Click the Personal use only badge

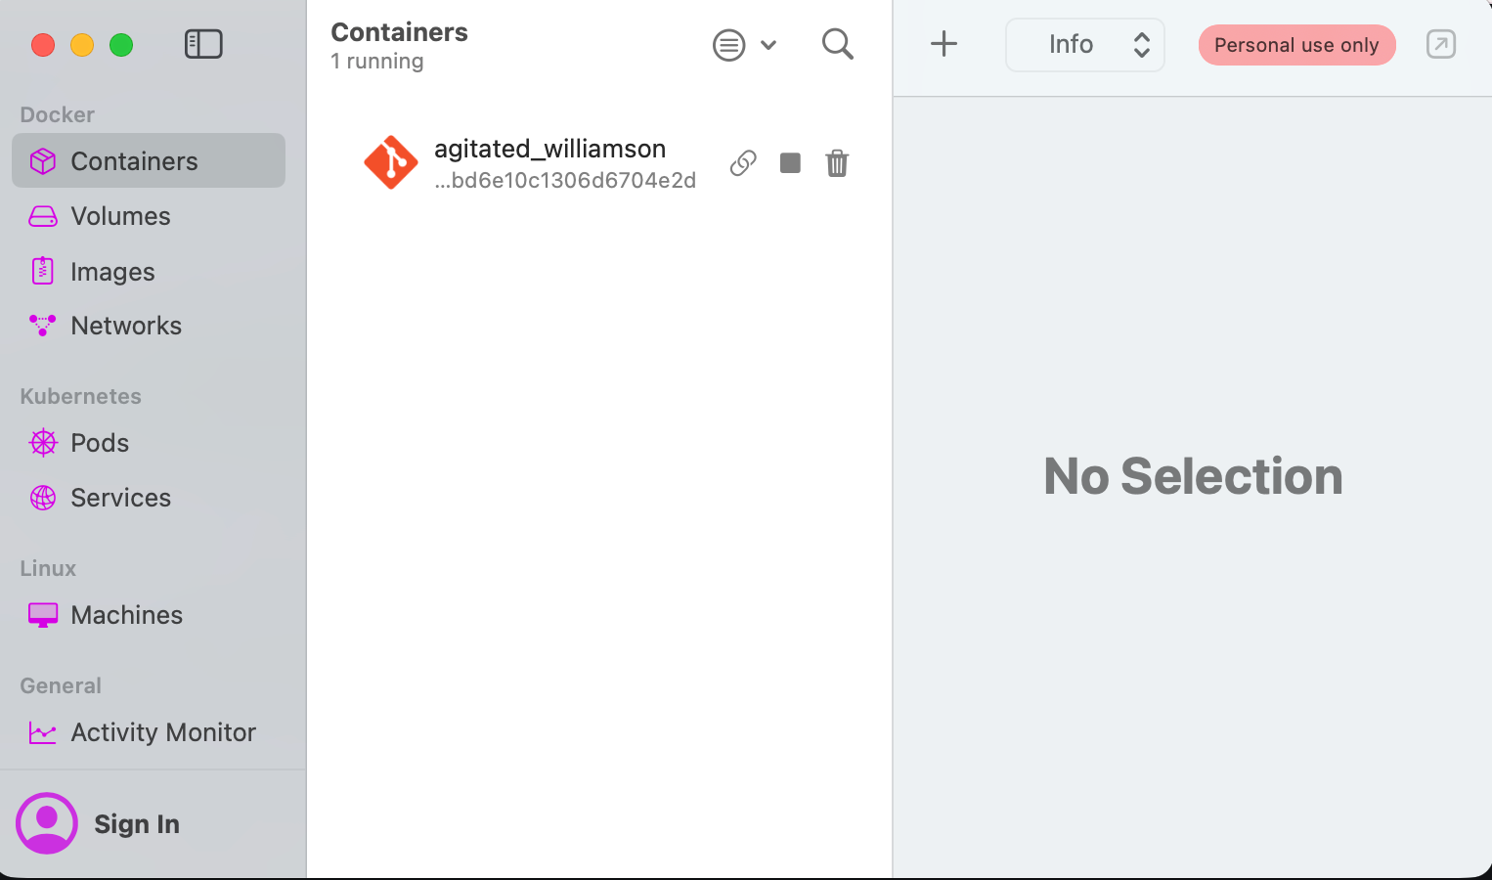pos(1296,45)
